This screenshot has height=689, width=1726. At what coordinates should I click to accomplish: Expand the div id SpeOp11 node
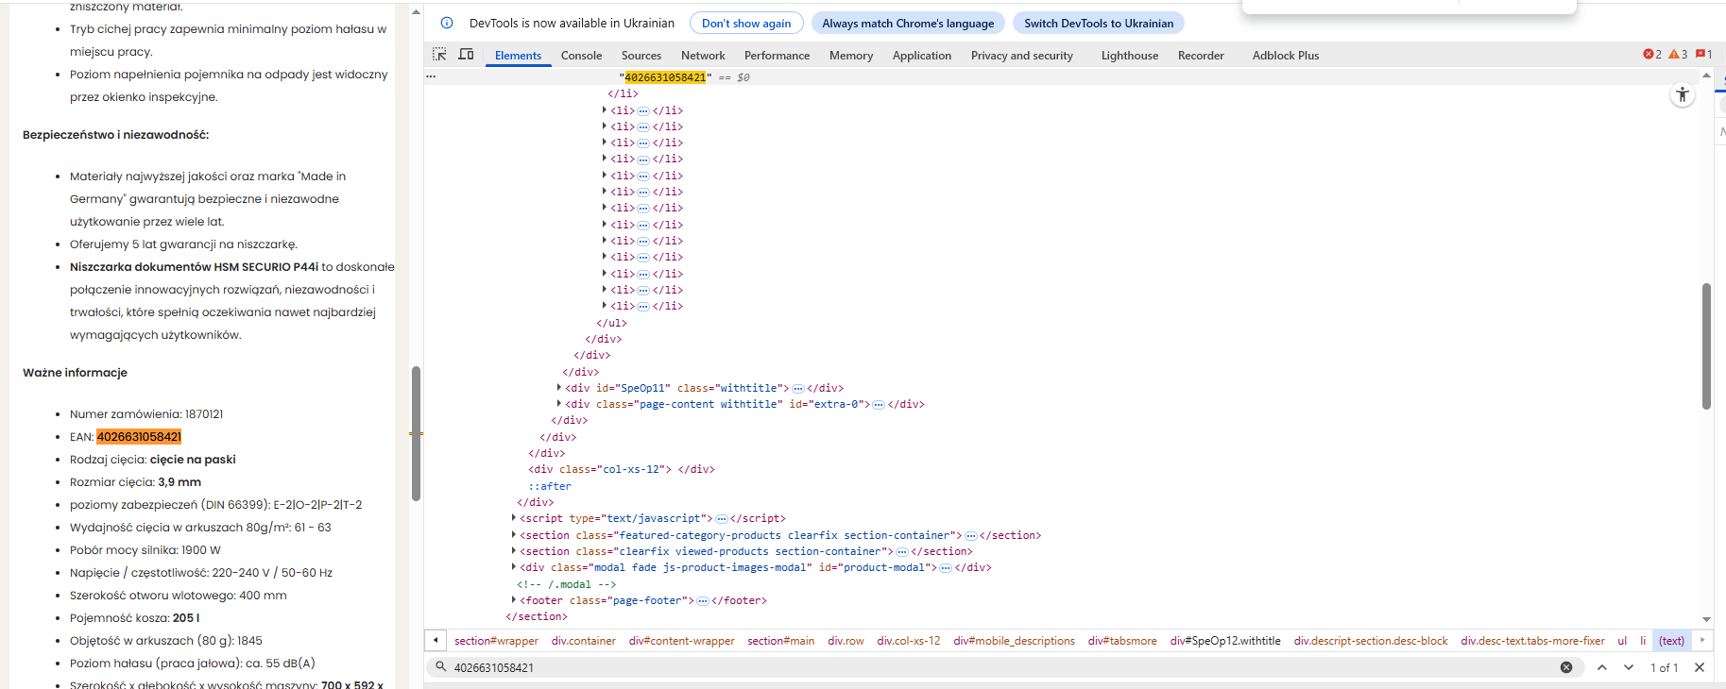click(559, 388)
